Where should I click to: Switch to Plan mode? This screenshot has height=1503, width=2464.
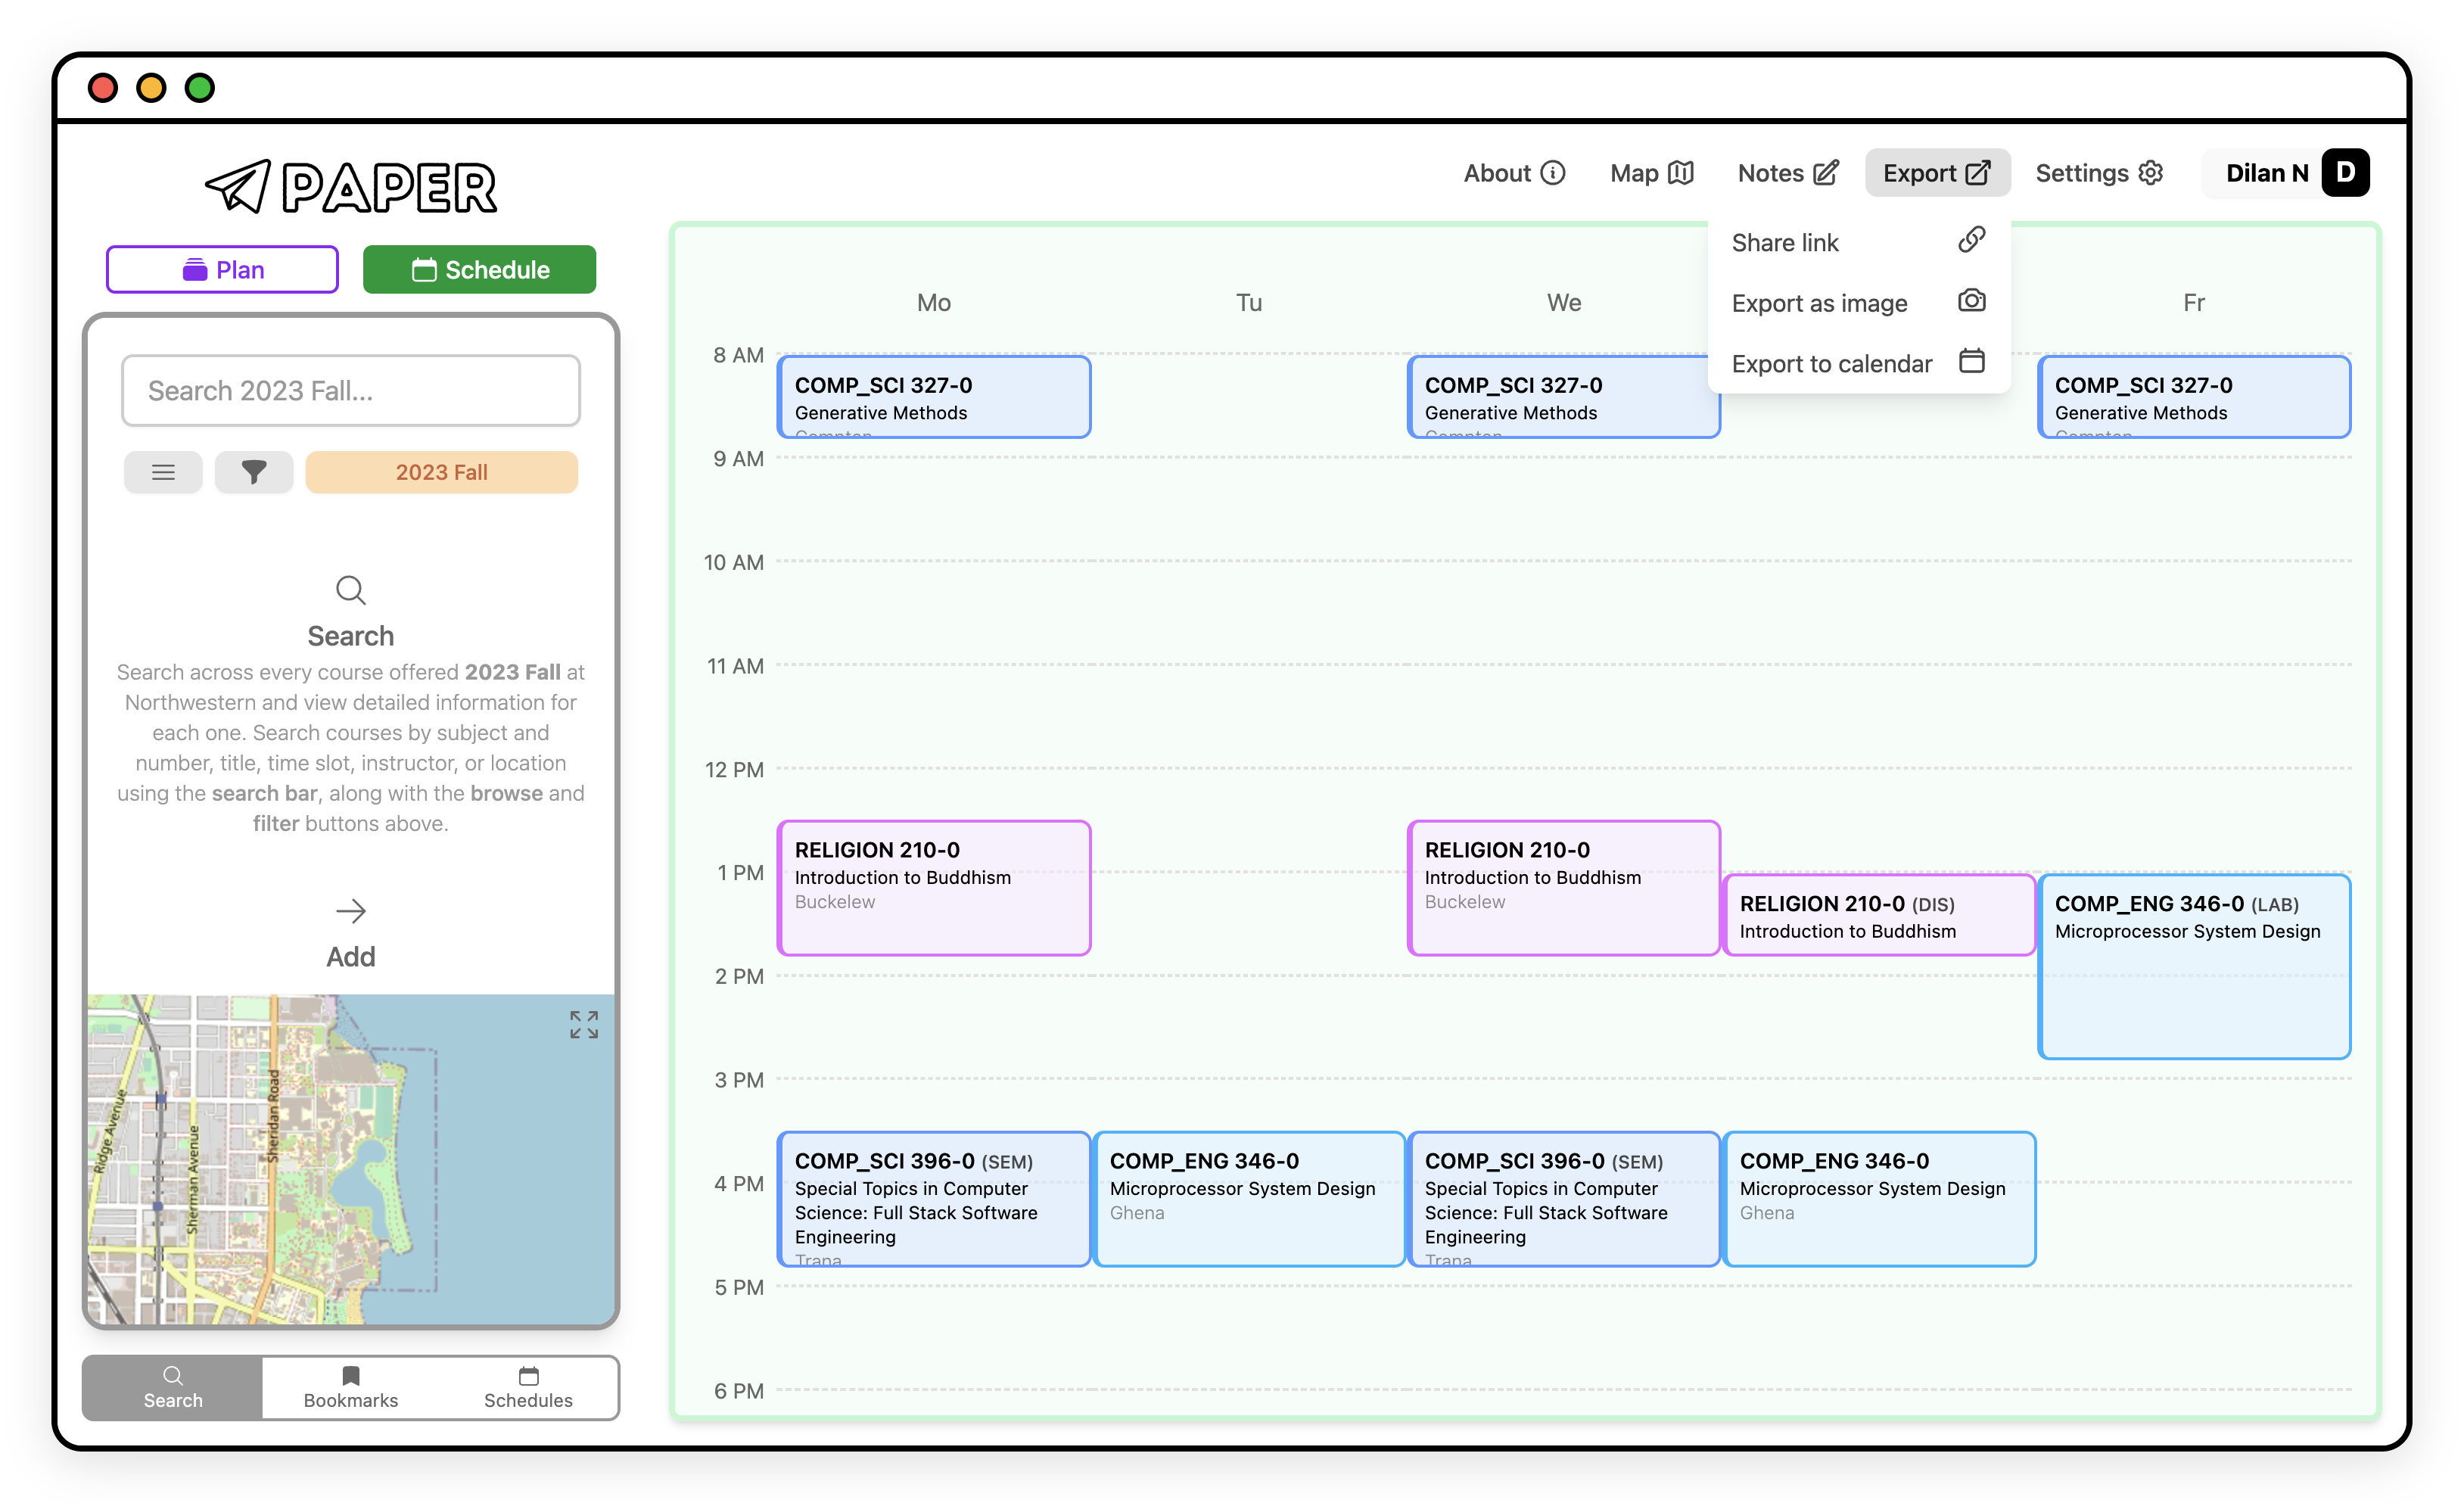(222, 269)
